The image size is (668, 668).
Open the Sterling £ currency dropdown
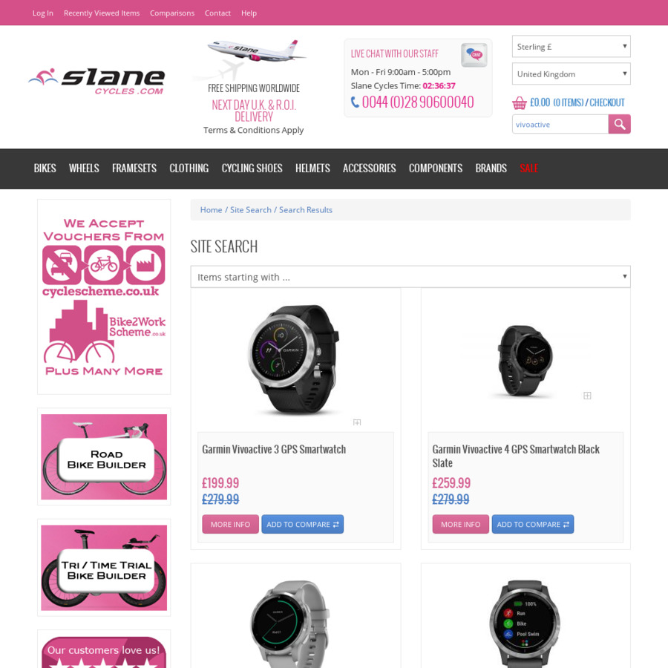coord(571,47)
